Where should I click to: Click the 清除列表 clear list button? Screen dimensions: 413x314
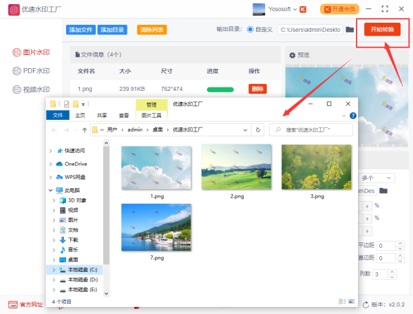(151, 30)
